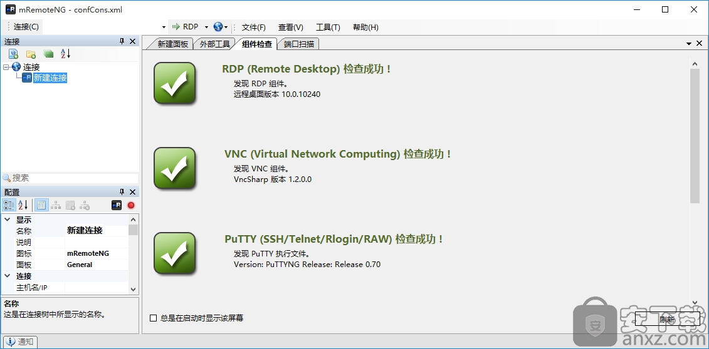Viewport: 709px width, 349px height.
Task: Click the mRemoteNG icon button in 配置 toolbar
Action: pos(116,205)
